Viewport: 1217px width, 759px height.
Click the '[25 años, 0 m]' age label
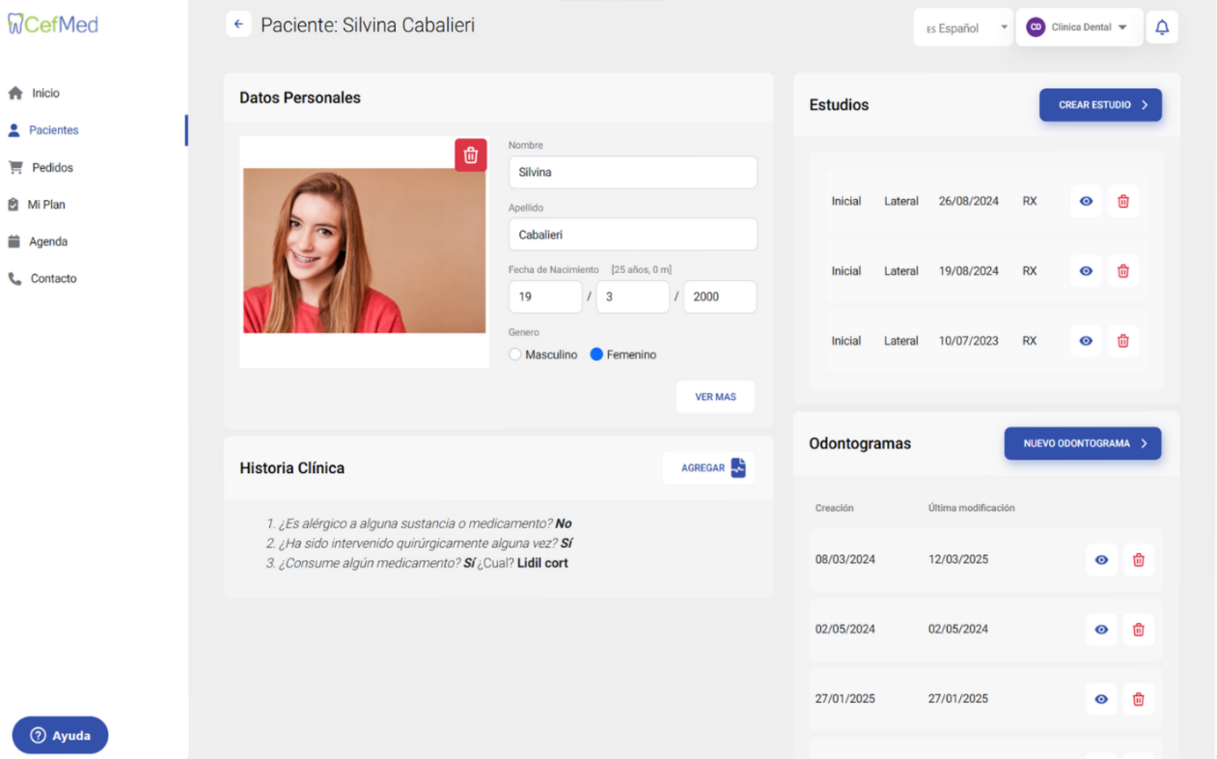641,269
